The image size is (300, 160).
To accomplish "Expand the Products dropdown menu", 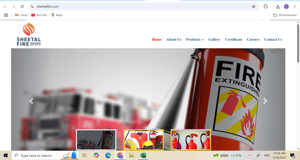I will pyautogui.click(x=195, y=39).
